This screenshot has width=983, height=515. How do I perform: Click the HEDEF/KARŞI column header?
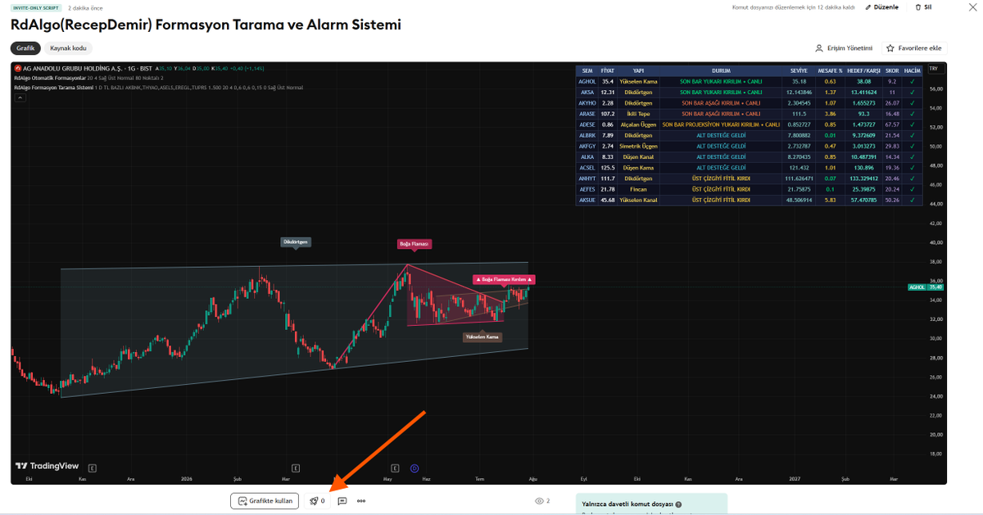pyautogui.click(x=863, y=71)
